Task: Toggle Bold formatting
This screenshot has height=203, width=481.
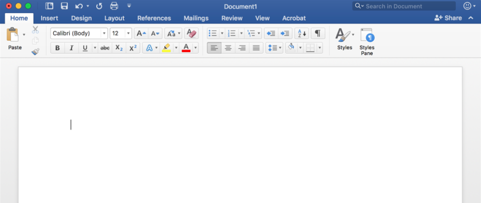Action: tap(57, 48)
